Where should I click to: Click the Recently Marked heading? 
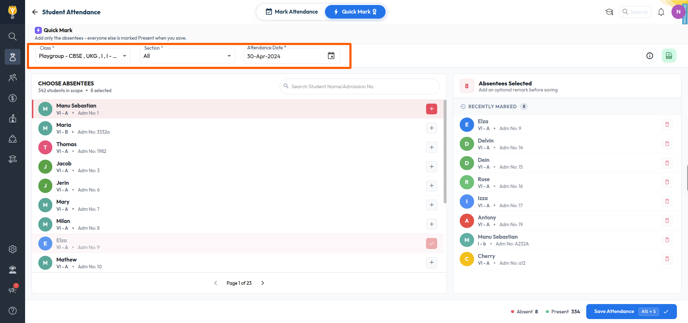coord(492,106)
